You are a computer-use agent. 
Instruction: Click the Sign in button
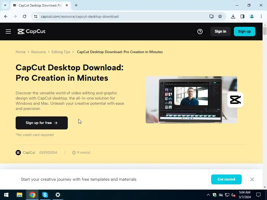tap(220, 32)
